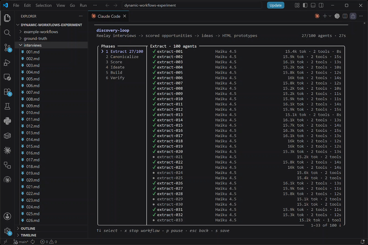Open the Edit menu
This screenshot has width=368, height=245.
tap(27, 5)
